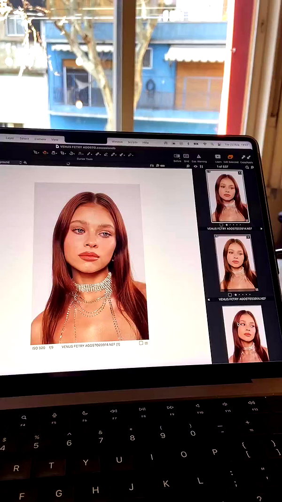Click the browser thumbnail zoom icon
The height and width of the screenshot is (502, 282).
point(252,167)
